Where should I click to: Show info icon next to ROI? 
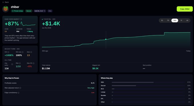point(8,52)
